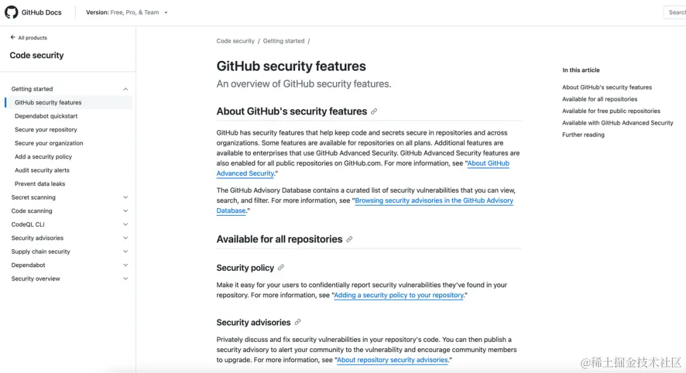Expand the Dependabot sidebar section
686x373 pixels.
[125, 265]
